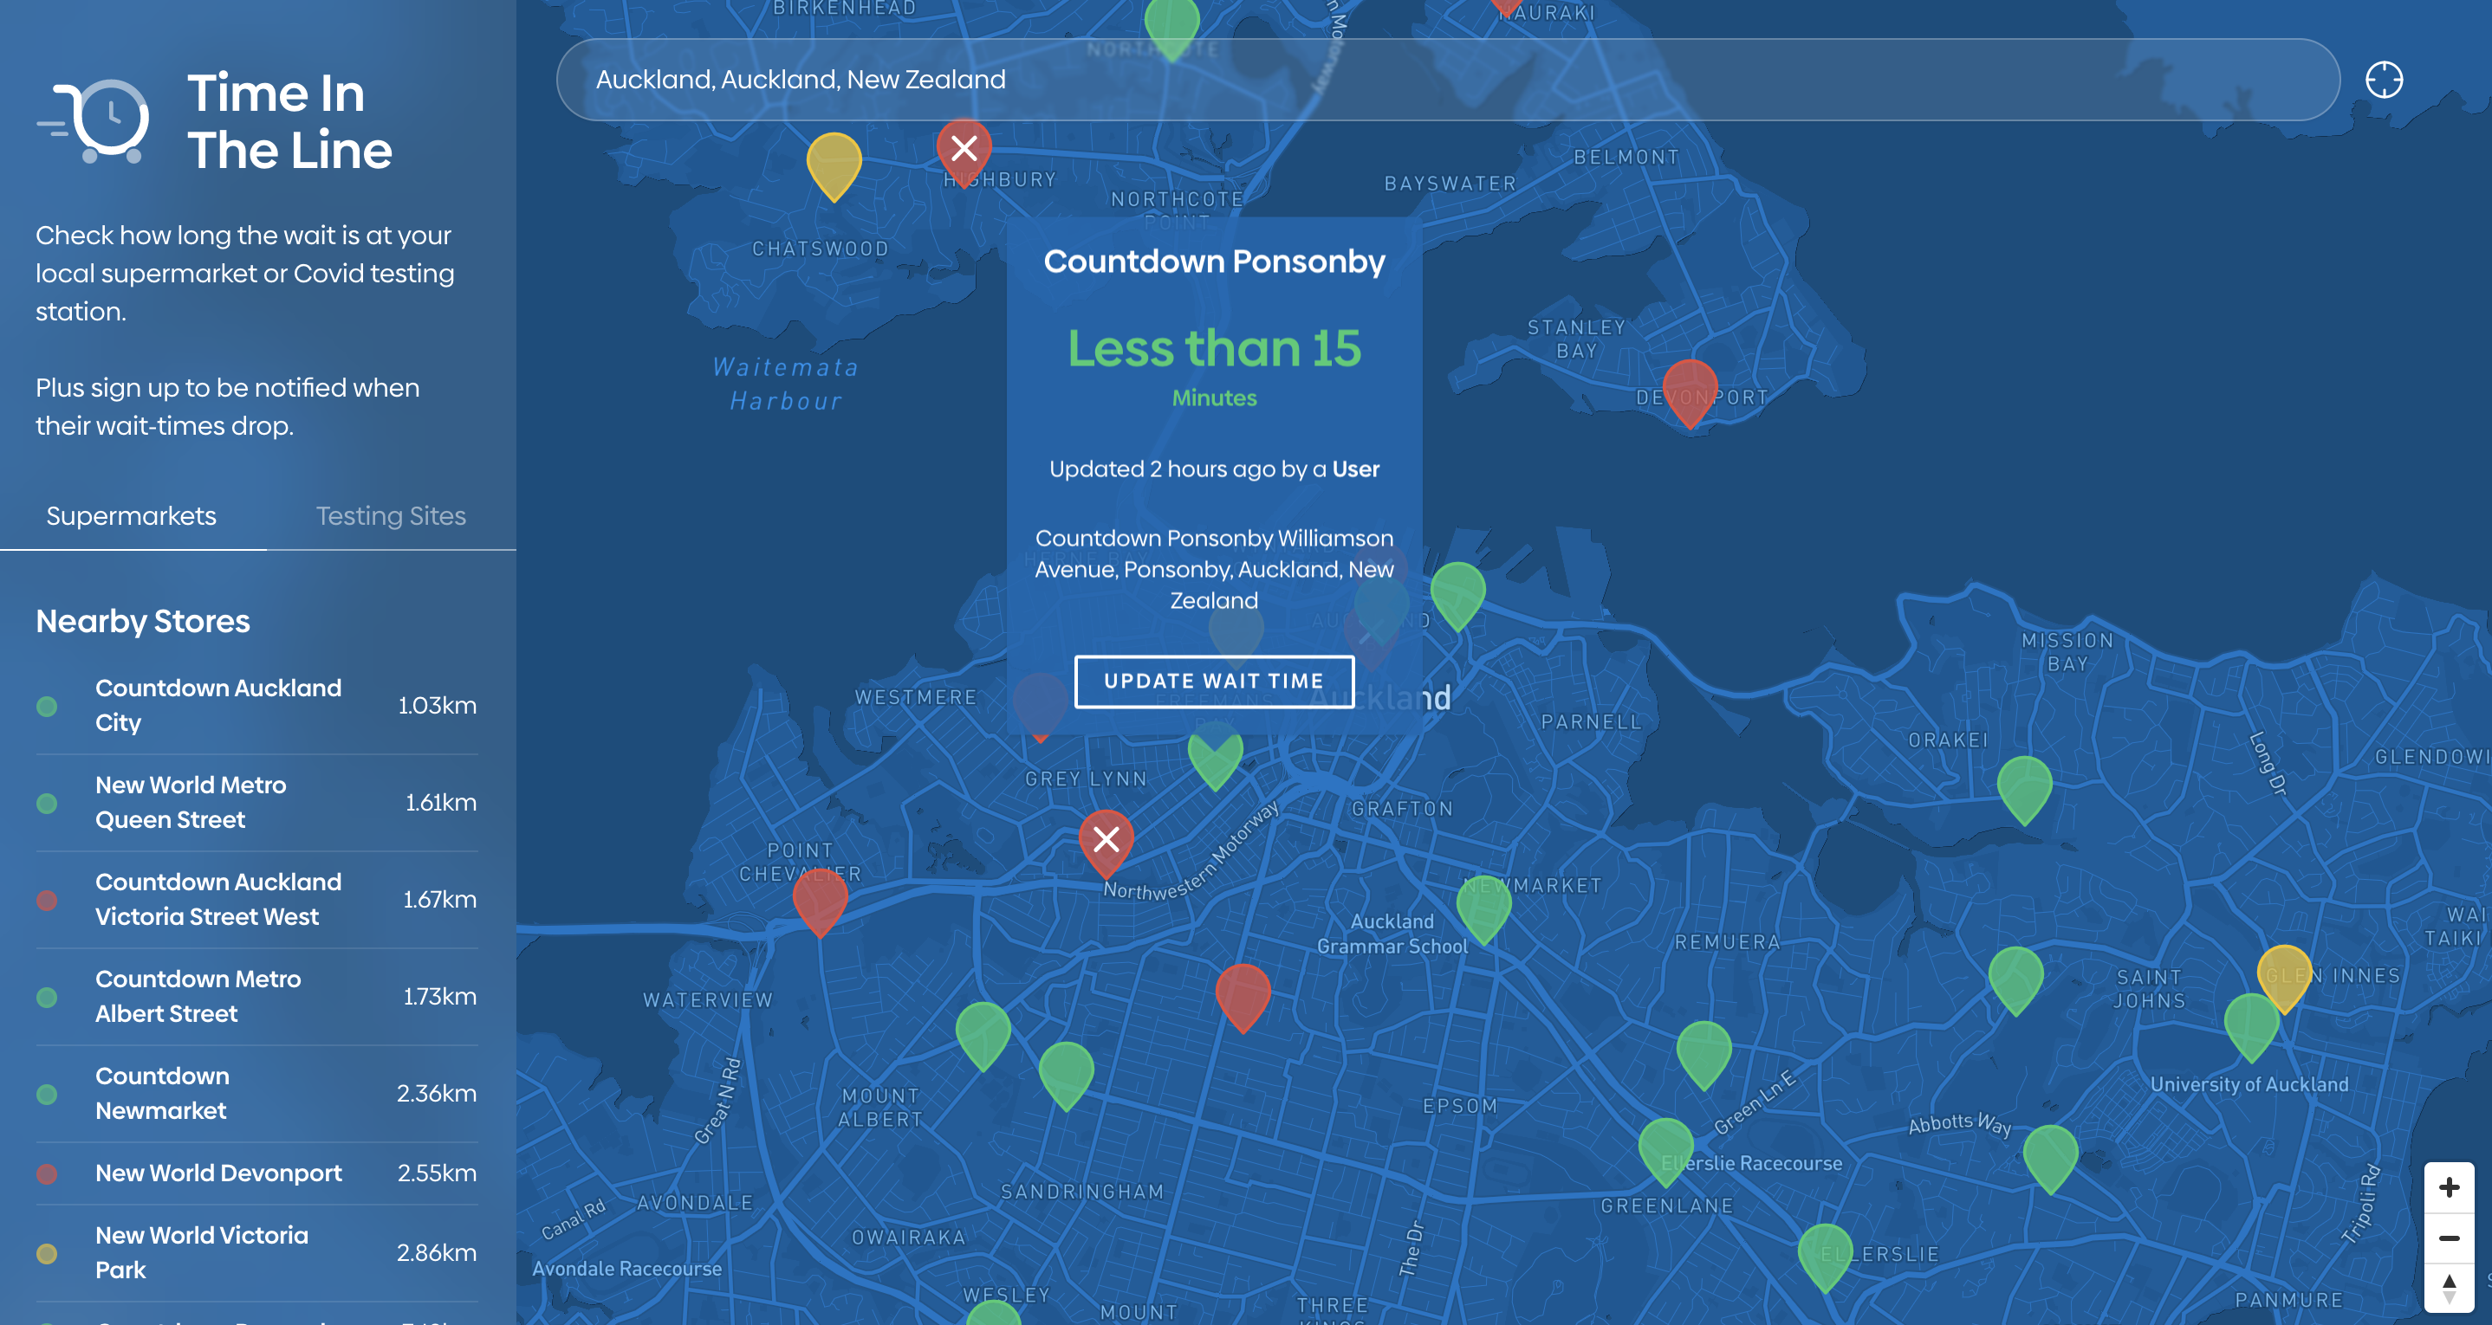Click the location search field

1447,80
